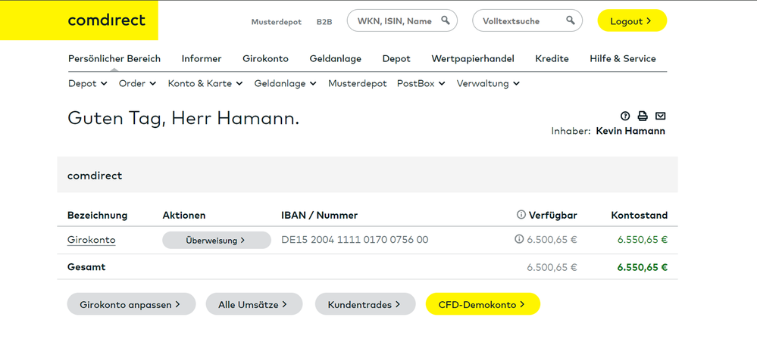Click the help question mark icon
Image resolution: width=757 pixels, height=342 pixels.
click(625, 116)
